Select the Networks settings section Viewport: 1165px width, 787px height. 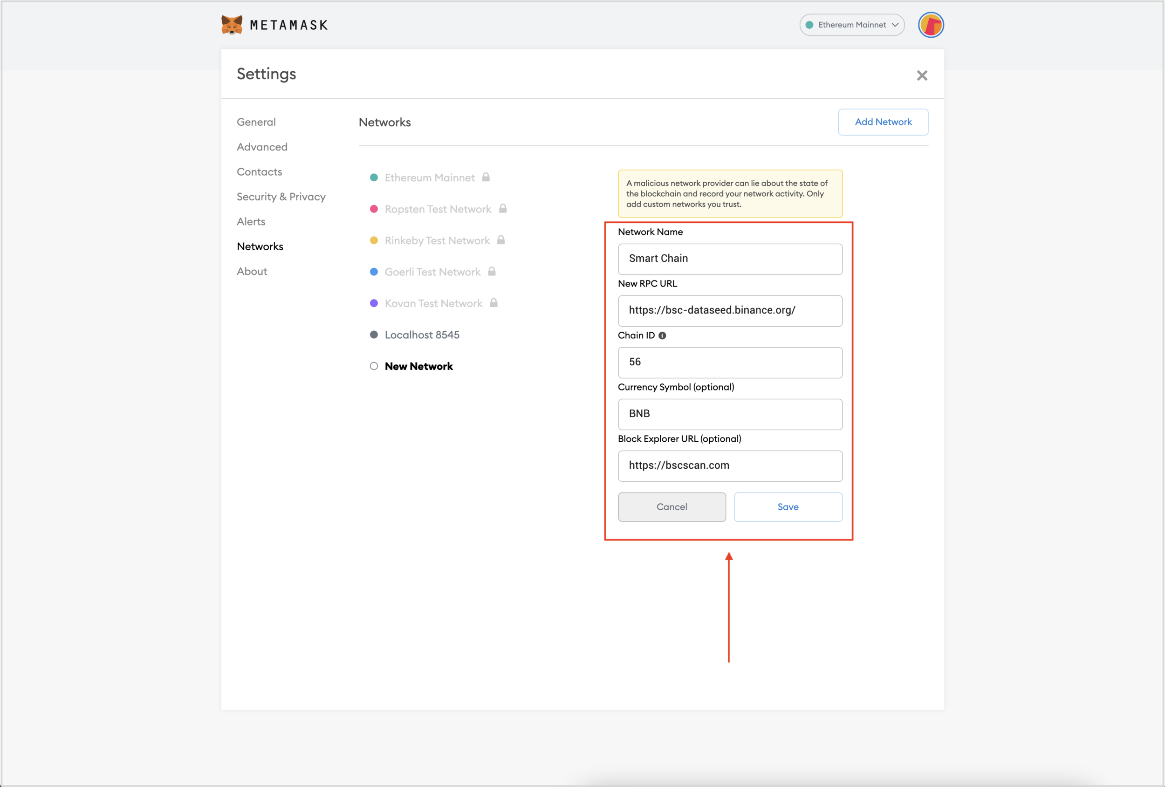[260, 246]
